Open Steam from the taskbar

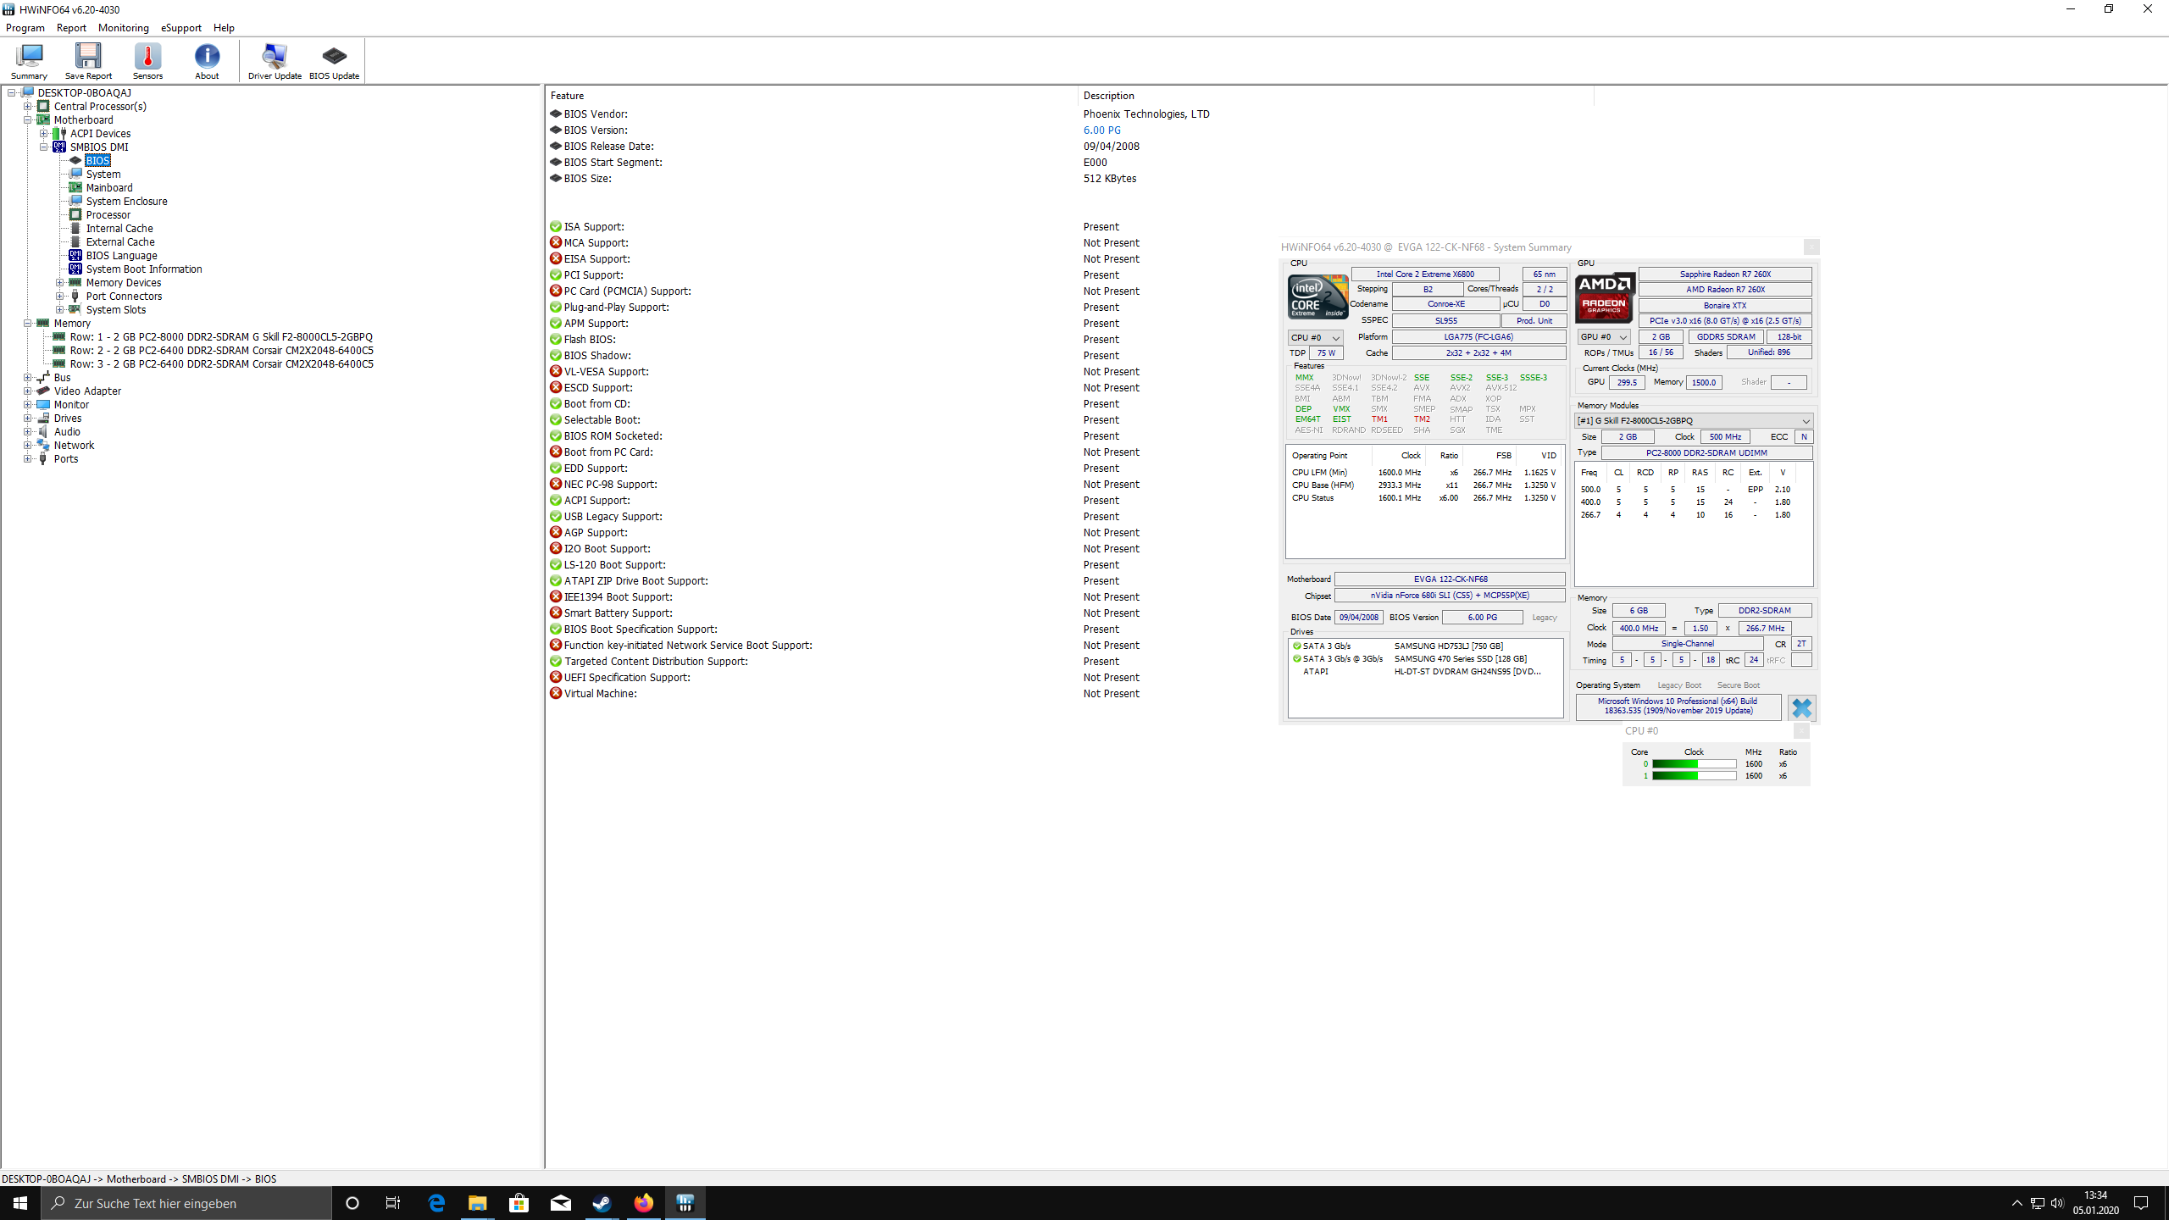point(602,1203)
